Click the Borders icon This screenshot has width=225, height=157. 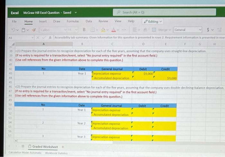point(93,30)
